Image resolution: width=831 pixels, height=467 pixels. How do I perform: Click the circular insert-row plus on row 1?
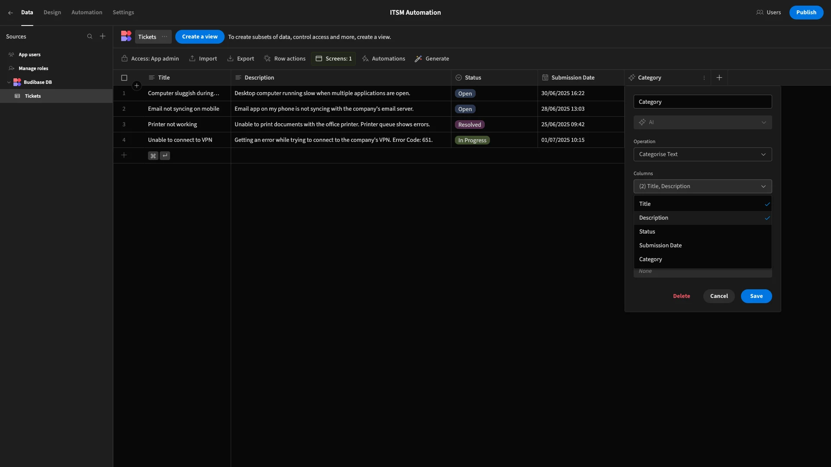(137, 86)
